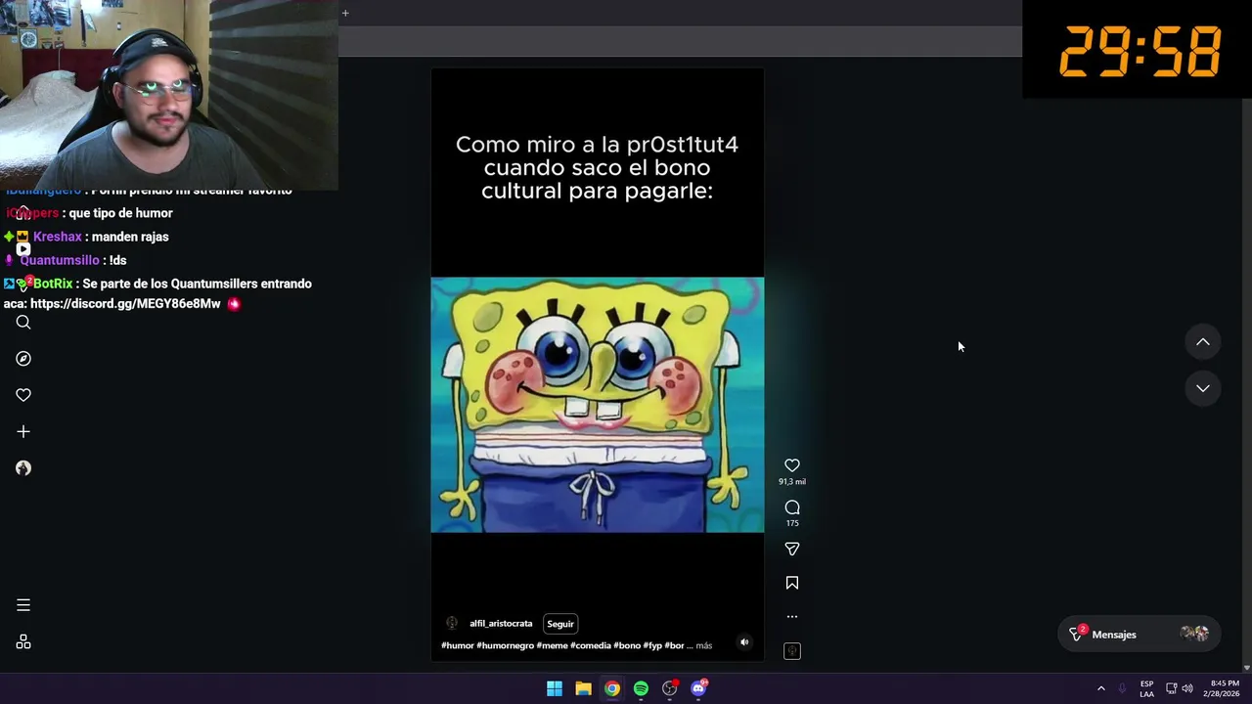Show hidden system tray icons
This screenshot has height=704, width=1252.
[1100, 688]
